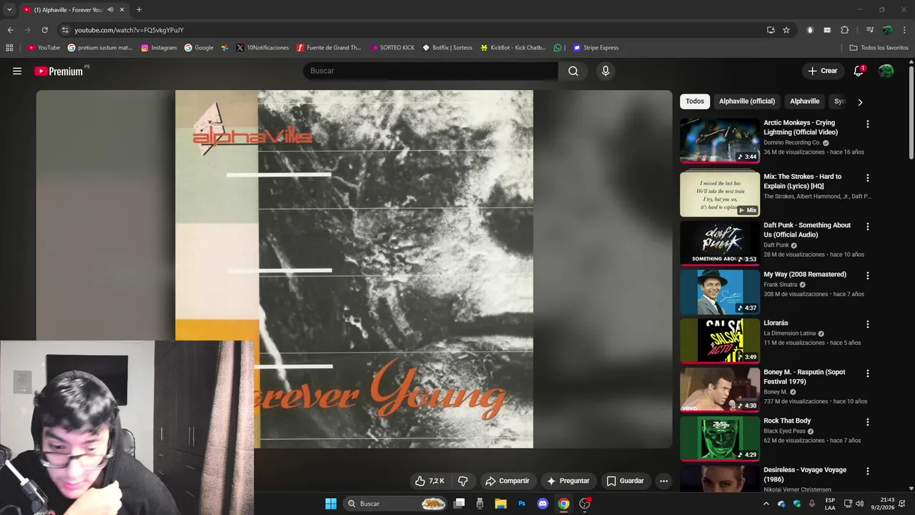Click the Windows taskbar Buscar search box
The height and width of the screenshot is (515, 915).
pos(395,504)
